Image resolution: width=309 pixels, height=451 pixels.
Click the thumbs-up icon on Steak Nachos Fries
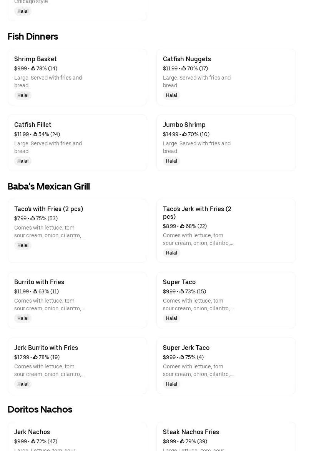tap(182, 441)
